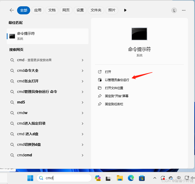Open the Windows Start button
Screen dimensions: 195x184
[x=30, y=178]
